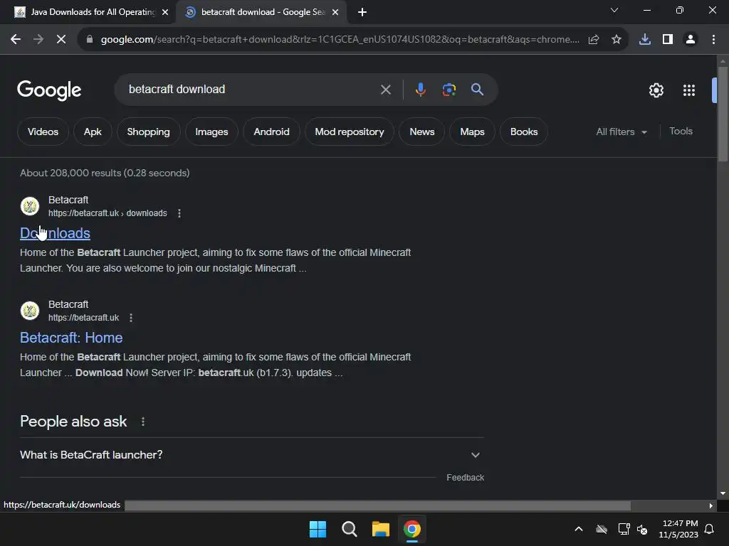Click the Chrome taskbar icon

(x=412, y=529)
